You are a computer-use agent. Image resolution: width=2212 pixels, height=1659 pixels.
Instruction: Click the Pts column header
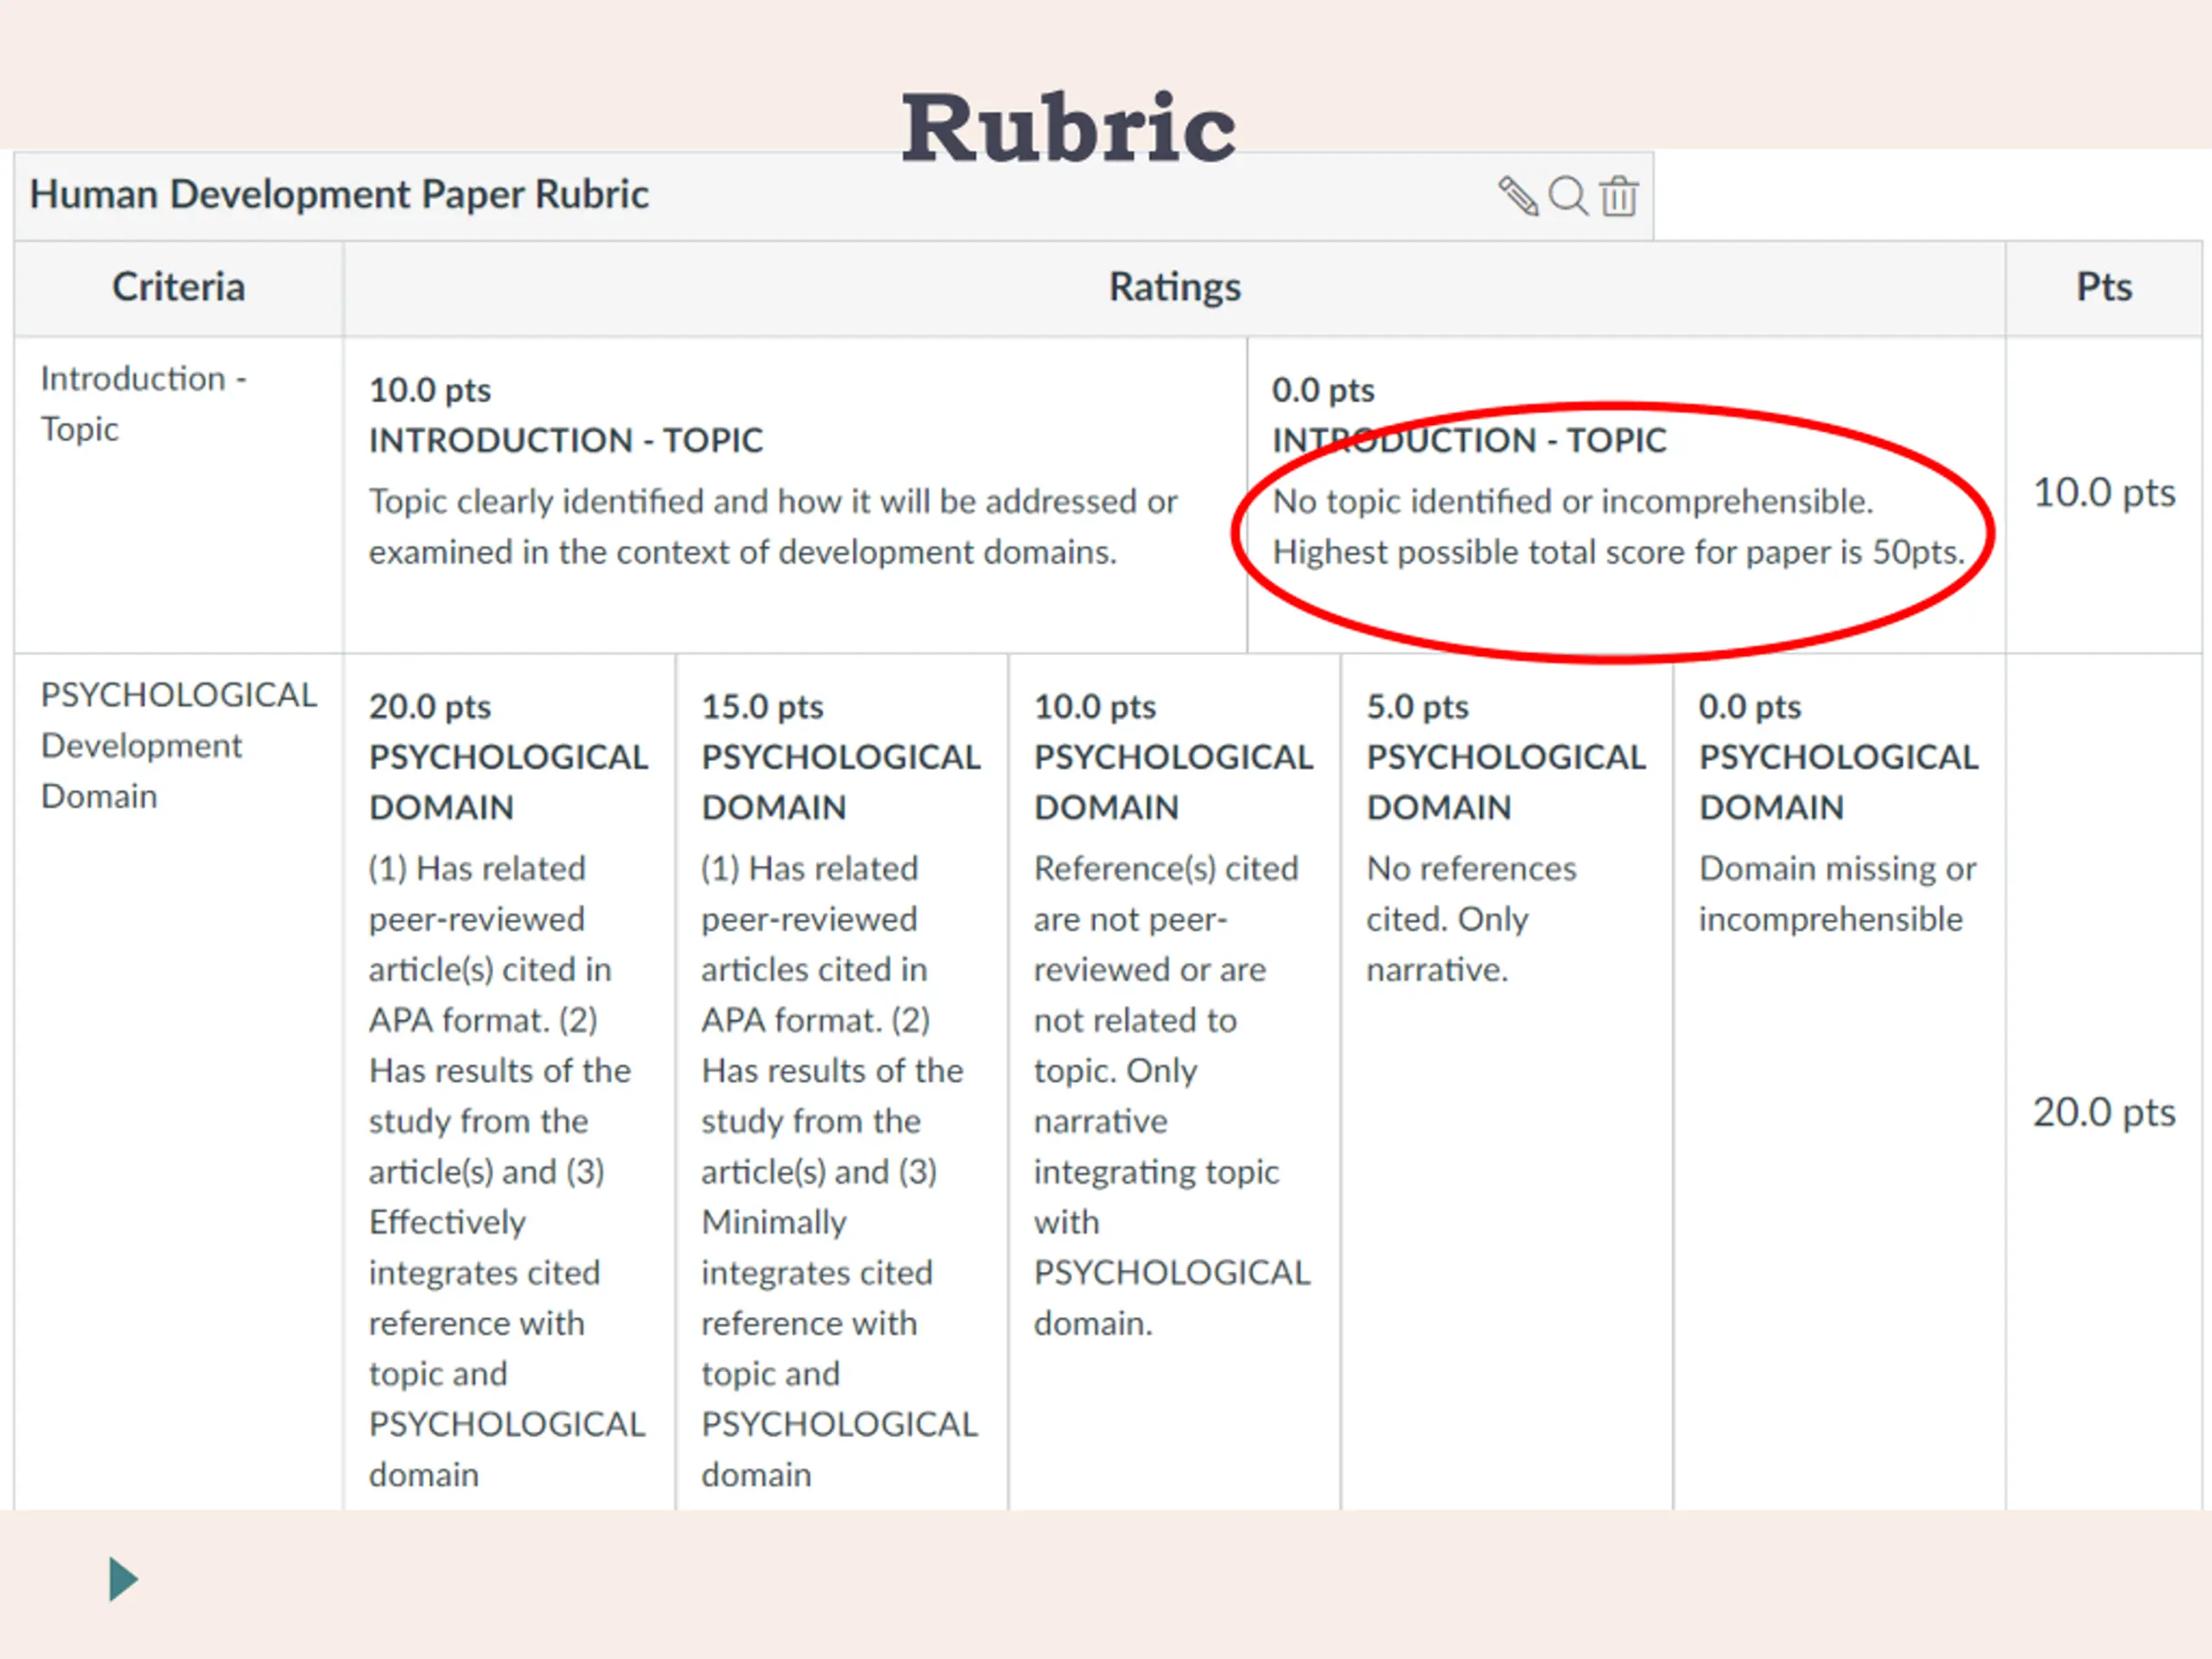(x=2104, y=287)
